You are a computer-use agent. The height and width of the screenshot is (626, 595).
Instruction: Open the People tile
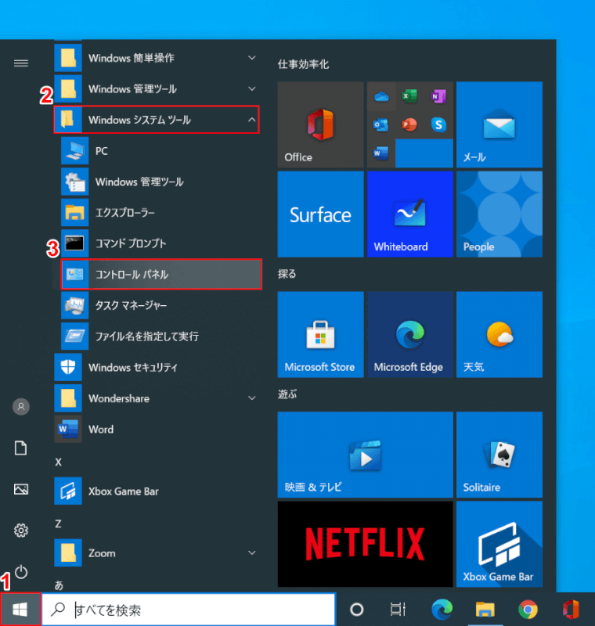[x=499, y=214]
